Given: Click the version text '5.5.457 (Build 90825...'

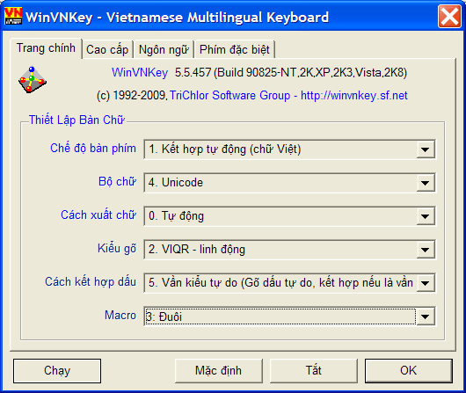Looking at the screenshot, I should 291,73.
